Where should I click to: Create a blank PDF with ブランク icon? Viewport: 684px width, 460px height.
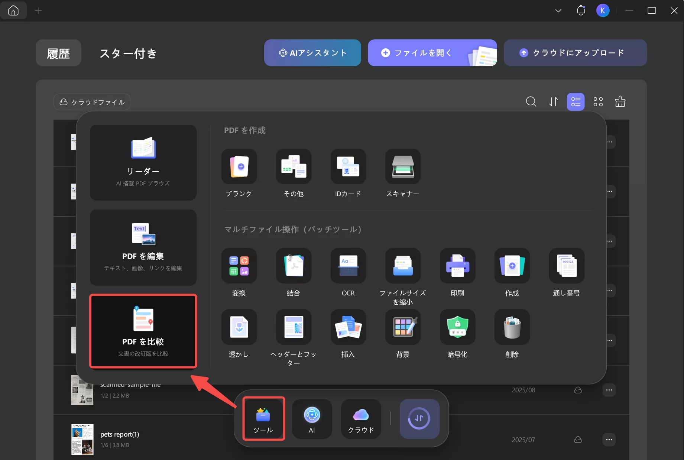239,166
